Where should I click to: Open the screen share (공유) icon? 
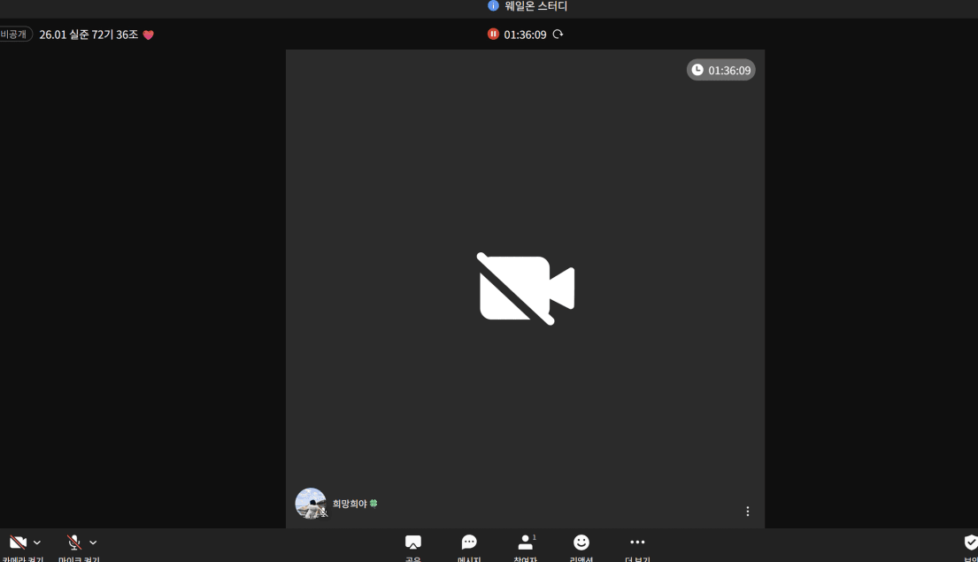[412, 543]
